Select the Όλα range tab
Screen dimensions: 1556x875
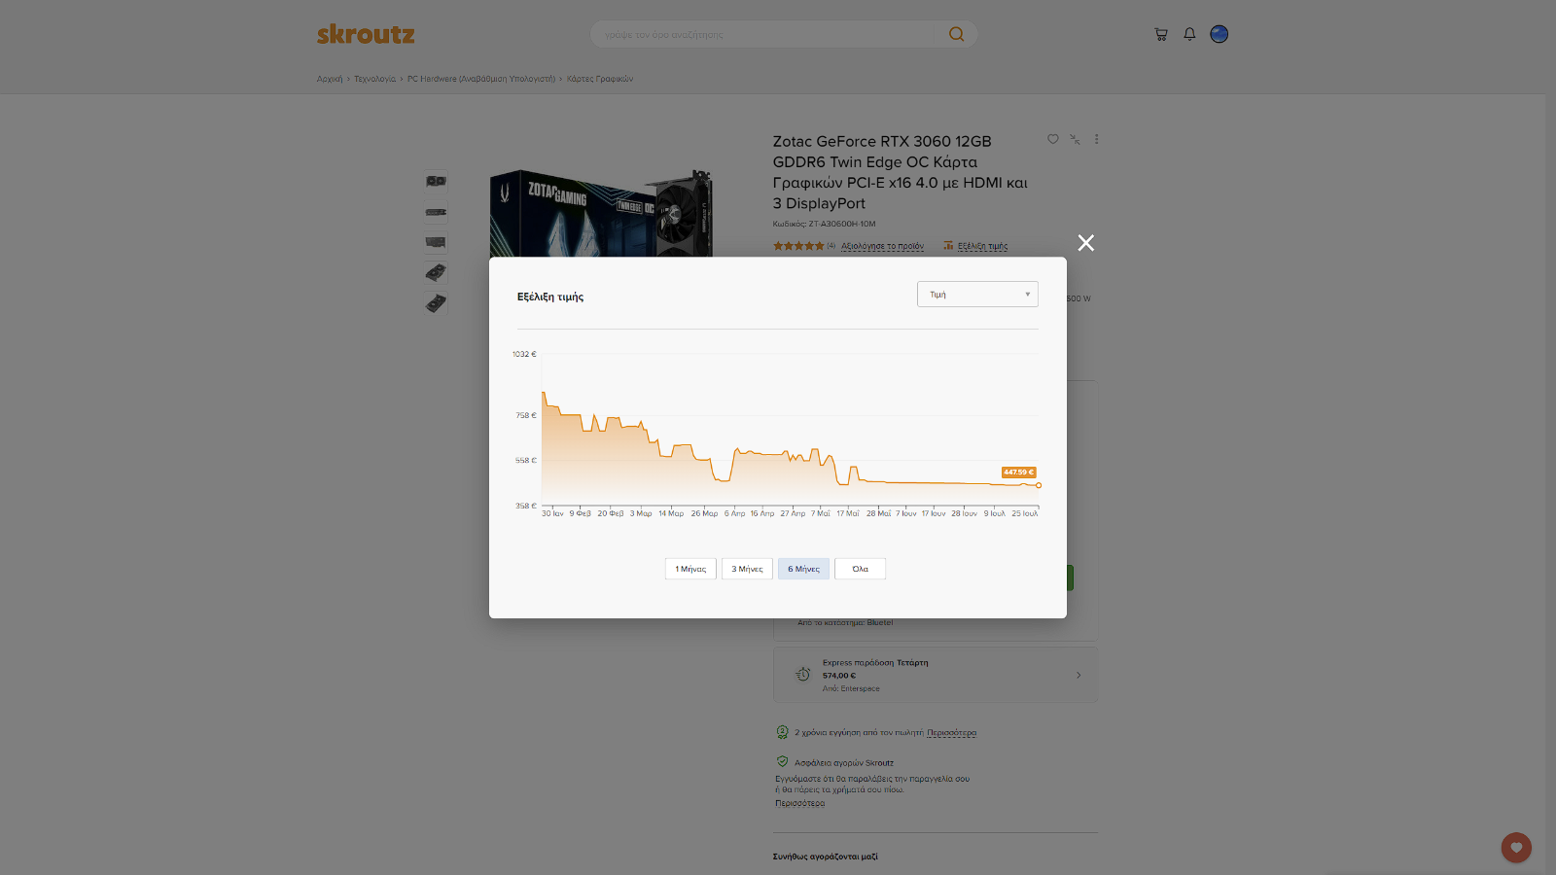click(860, 569)
